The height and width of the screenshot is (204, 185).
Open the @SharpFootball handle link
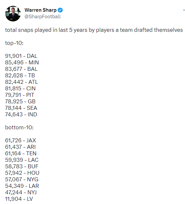(43, 17)
